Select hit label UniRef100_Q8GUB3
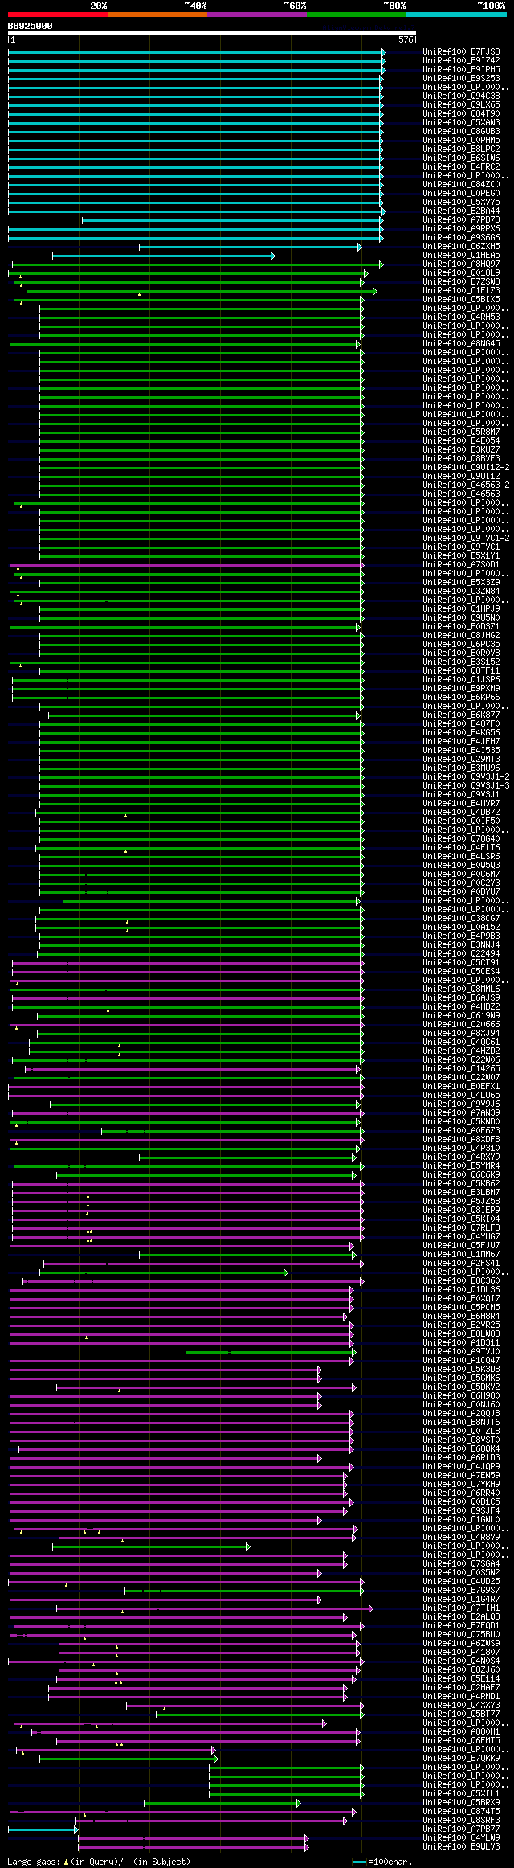 point(461,132)
